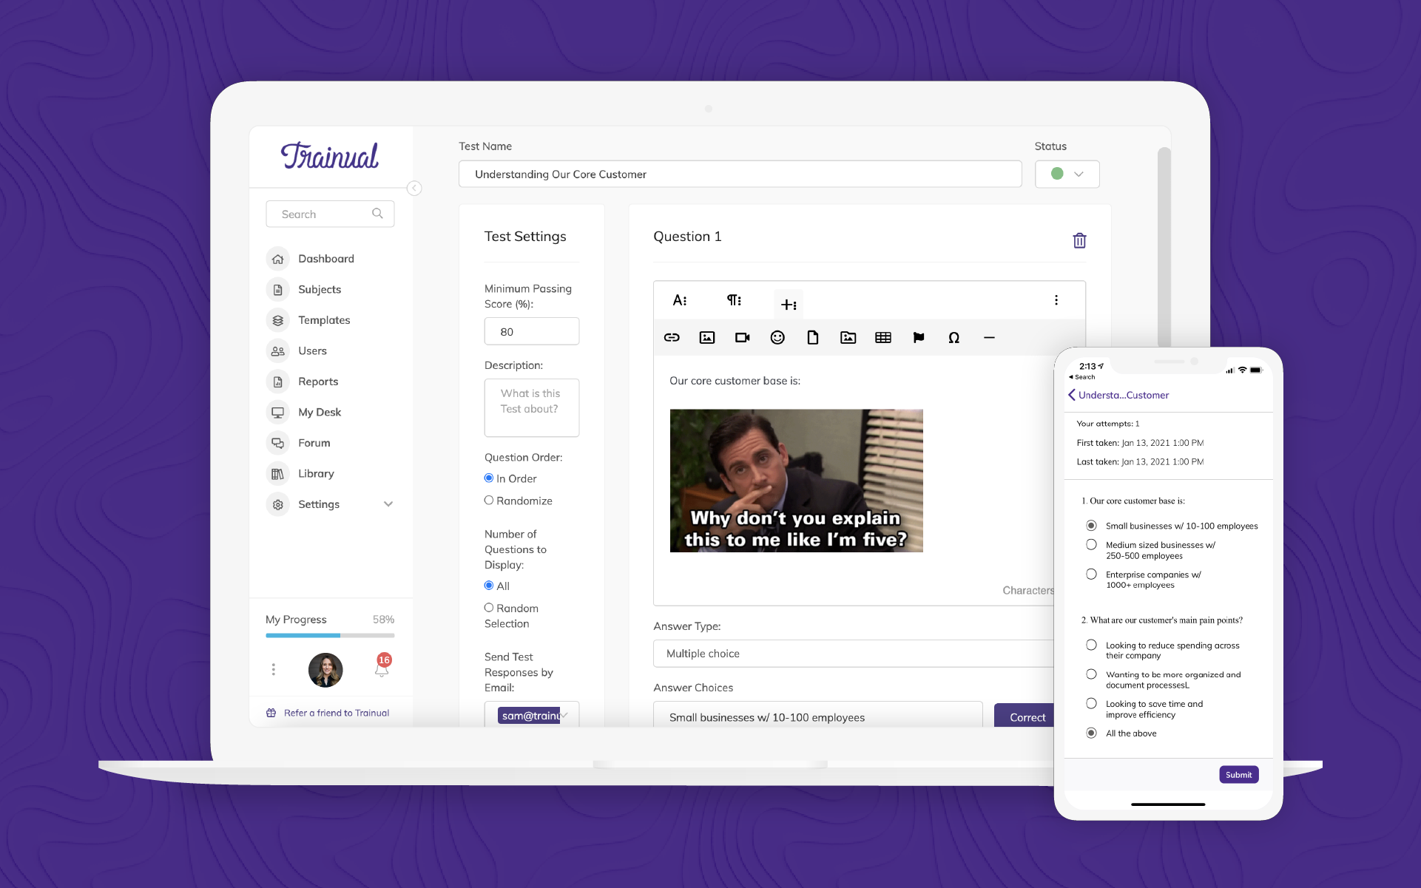
Task: Select Wanting to be more organized option
Action: pos(1091,674)
